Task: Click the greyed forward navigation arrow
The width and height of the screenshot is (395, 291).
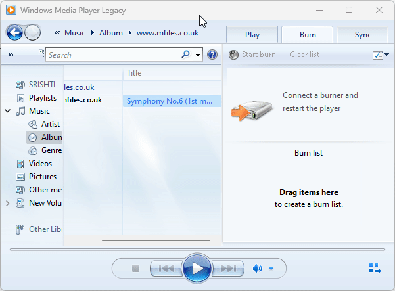Action: click(x=33, y=32)
